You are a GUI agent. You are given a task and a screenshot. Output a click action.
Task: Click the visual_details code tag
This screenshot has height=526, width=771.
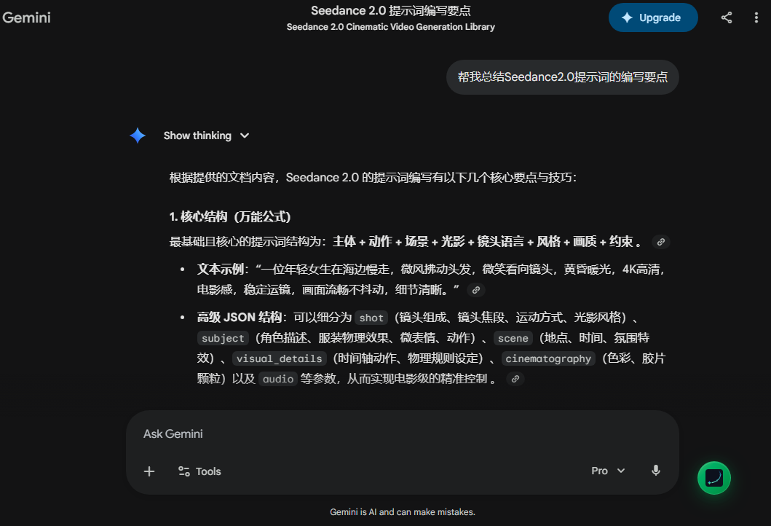[280, 358]
